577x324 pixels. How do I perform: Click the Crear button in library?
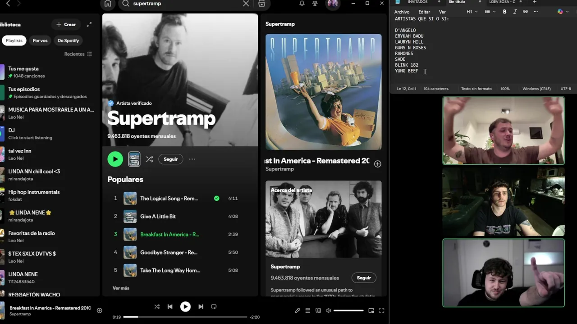tap(66, 24)
